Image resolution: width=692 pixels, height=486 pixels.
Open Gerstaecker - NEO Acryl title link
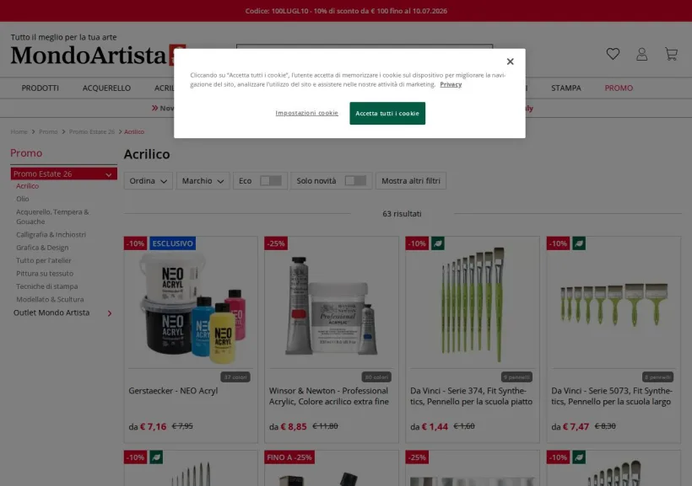point(173,391)
